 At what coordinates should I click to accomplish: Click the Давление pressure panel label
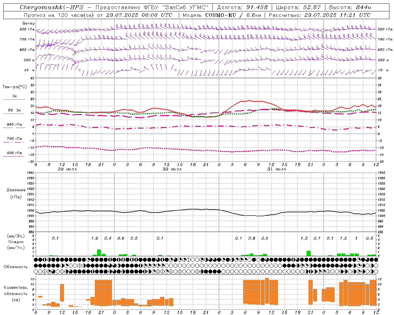coord(16,190)
